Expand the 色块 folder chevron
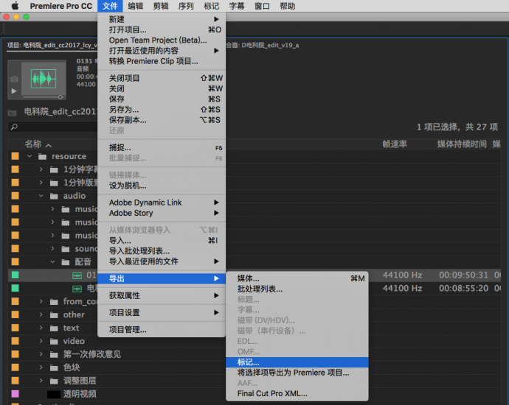This screenshot has width=509, height=405. point(41,367)
